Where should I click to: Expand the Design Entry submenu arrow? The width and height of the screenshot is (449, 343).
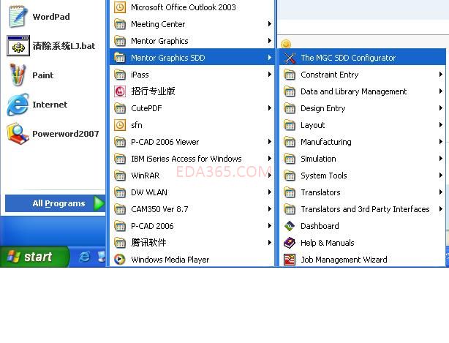tap(441, 108)
